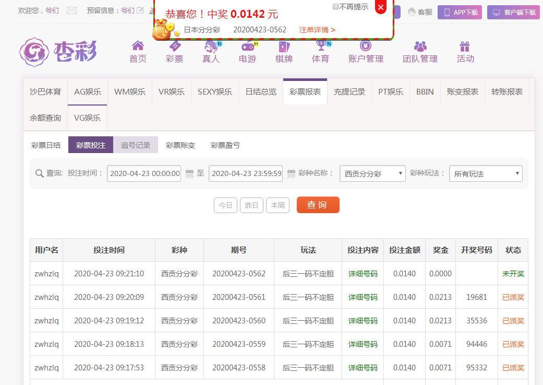The width and height of the screenshot is (543, 385).
Task: Open the 团队管理 team management icon
Action: pyautogui.click(x=420, y=46)
